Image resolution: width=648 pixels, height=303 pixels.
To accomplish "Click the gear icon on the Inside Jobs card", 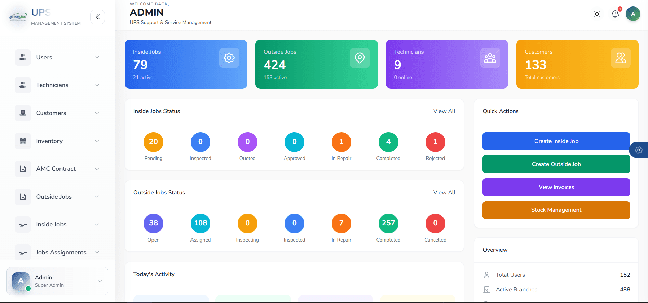I will 229,58.
